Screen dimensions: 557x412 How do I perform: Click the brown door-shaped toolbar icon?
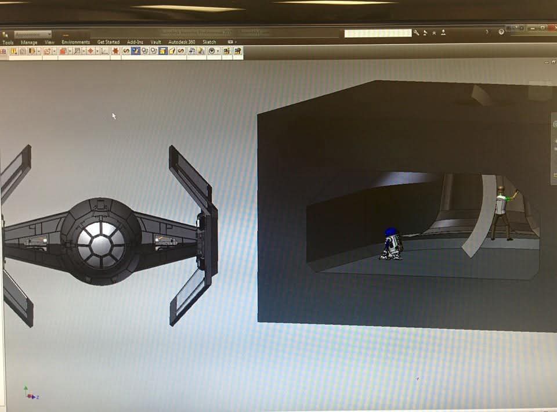tap(32, 52)
